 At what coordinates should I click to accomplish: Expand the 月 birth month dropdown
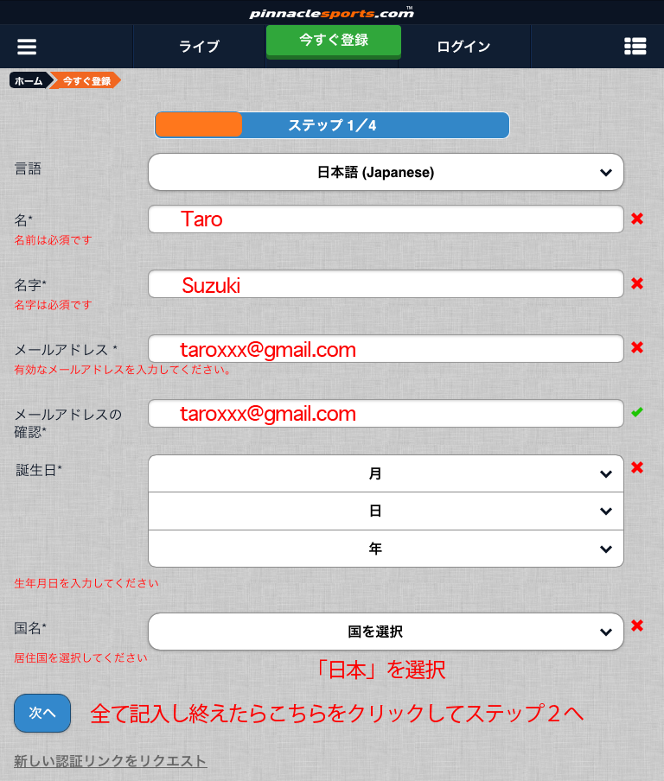tap(386, 473)
